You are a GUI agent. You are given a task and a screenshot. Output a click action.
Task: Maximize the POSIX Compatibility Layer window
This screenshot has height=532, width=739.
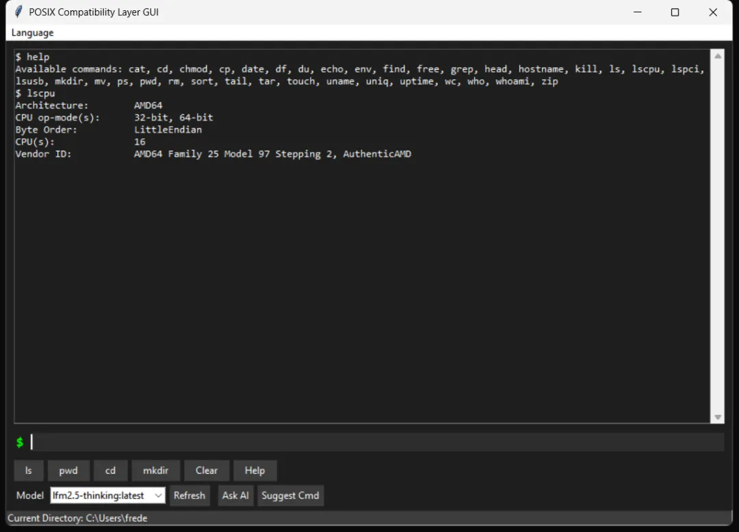[675, 12]
